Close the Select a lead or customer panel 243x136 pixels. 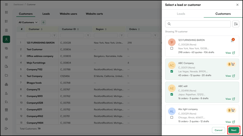pyautogui.click(x=238, y=5)
